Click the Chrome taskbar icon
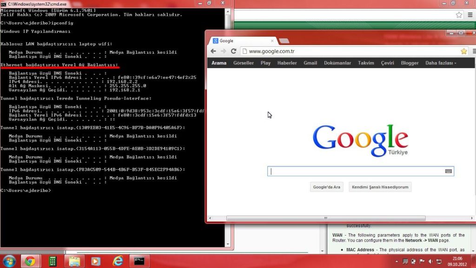476x268 pixels. (x=30, y=261)
